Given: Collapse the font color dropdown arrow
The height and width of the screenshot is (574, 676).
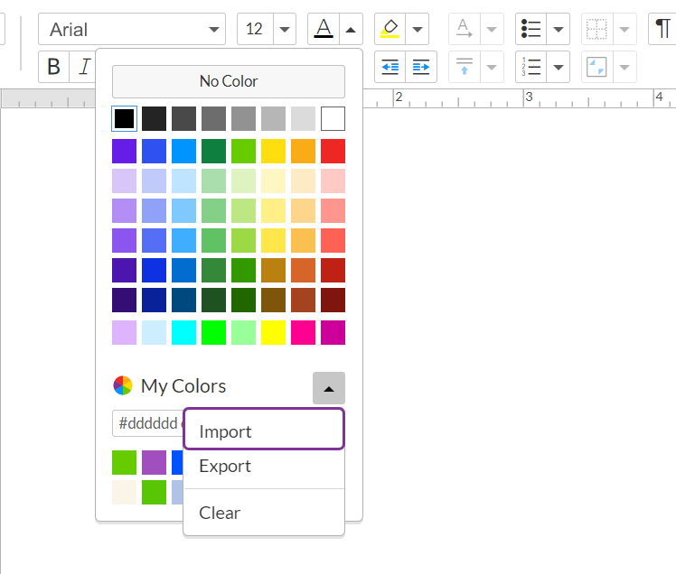Looking at the screenshot, I should 351,29.
